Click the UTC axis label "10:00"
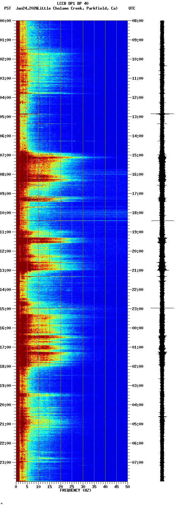The width and height of the screenshot is (176, 507). (x=138, y=59)
